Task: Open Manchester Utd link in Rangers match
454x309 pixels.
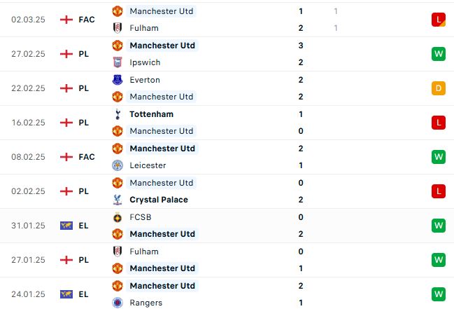Action: 162,286
